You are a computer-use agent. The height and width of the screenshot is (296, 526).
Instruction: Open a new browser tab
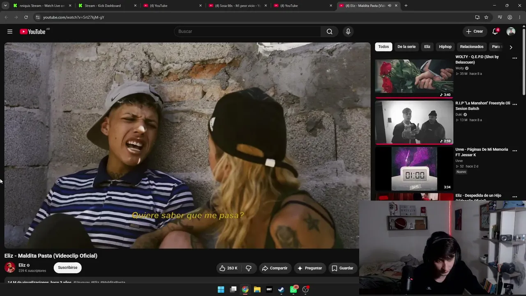(406, 6)
